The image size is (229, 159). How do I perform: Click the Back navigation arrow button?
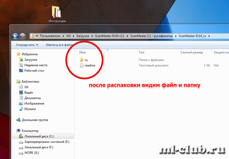pyautogui.click(x=16, y=36)
